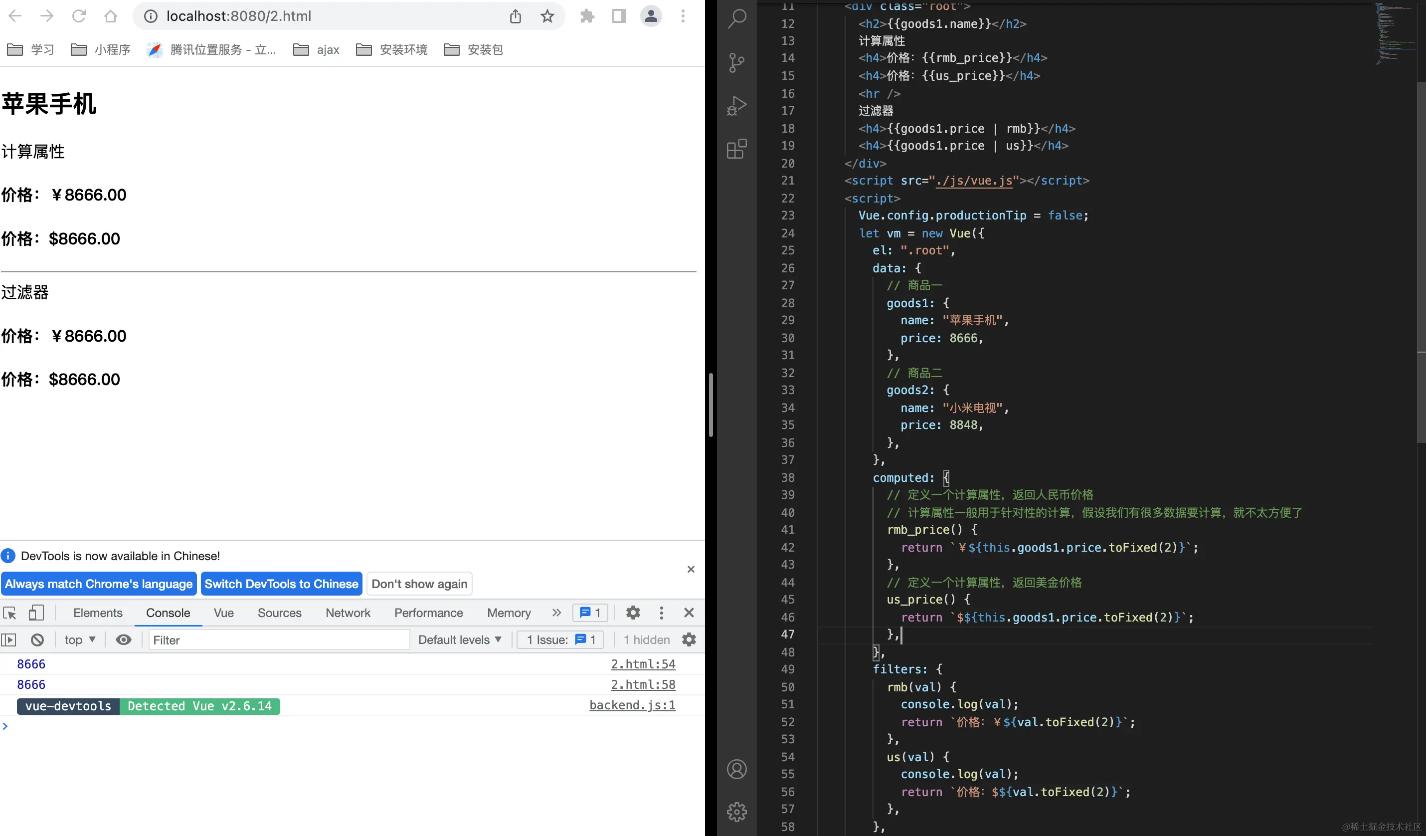Open the Vue devtools tab
This screenshot has height=836, width=1426.
223,613
